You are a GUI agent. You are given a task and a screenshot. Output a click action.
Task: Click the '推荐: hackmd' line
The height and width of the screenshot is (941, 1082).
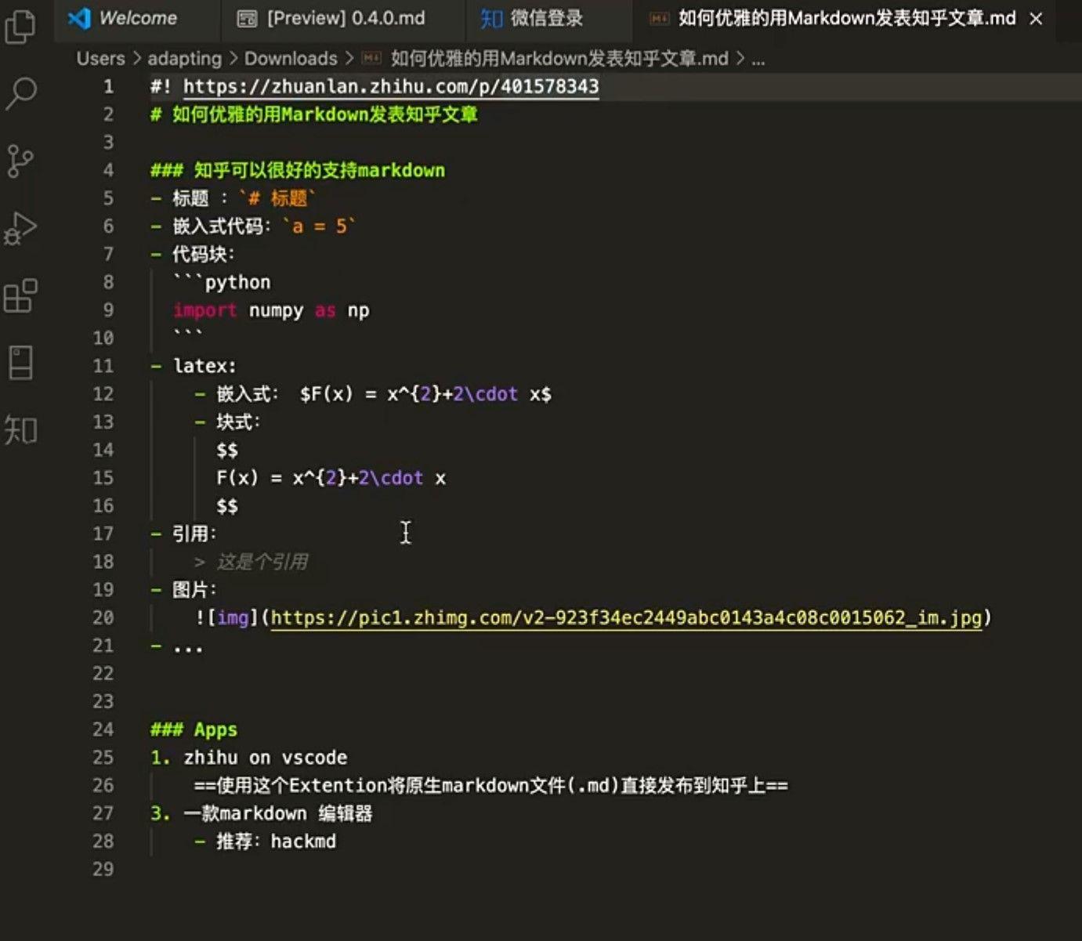[x=276, y=841]
